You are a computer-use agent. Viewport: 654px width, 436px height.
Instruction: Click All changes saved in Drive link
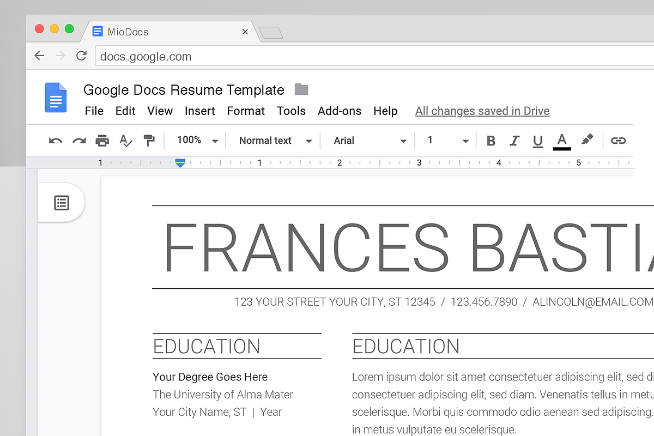482,111
